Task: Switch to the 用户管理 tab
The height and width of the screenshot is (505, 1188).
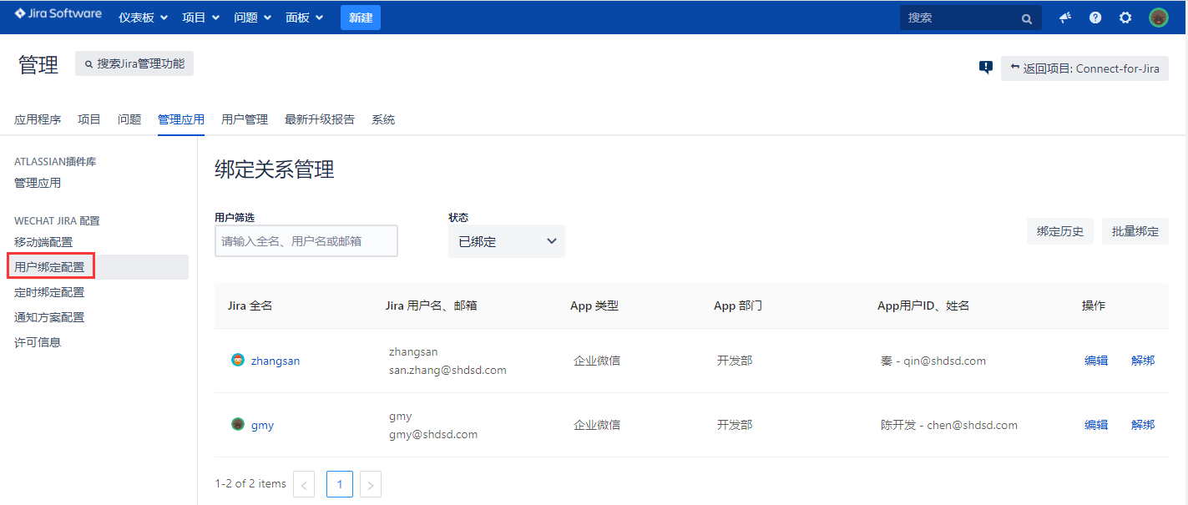Action: click(x=245, y=119)
